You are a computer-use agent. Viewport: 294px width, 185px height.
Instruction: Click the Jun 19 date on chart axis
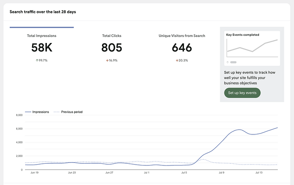(34, 174)
